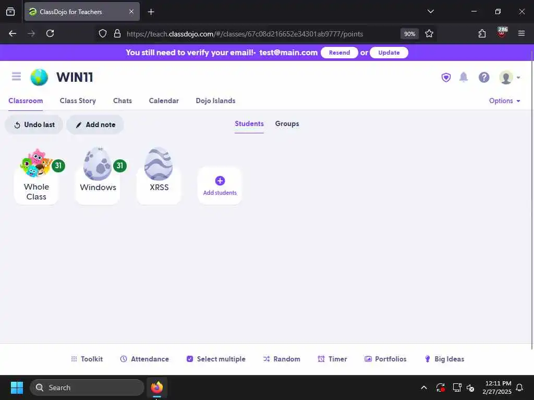Click the Add note button
Image resolution: width=534 pixels, height=400 pixels.
coord(95,125)
